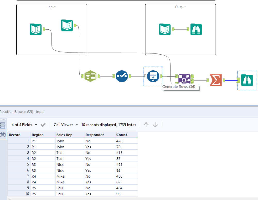Screen dimensions: 258x200
Task: Select the orange Summarize tool
Action: tap(216, 80)
